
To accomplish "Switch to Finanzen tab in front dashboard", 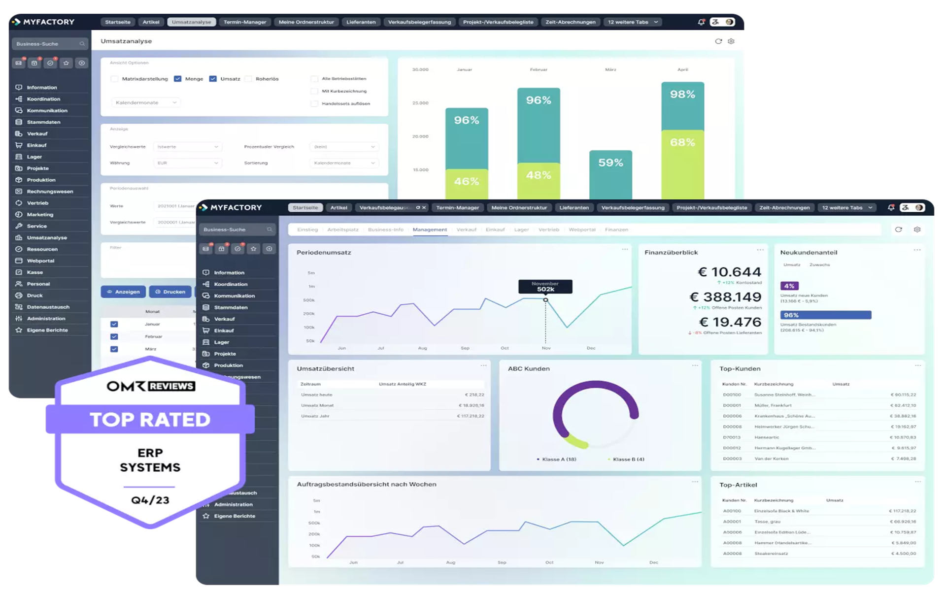I will (x=616, y=230).
